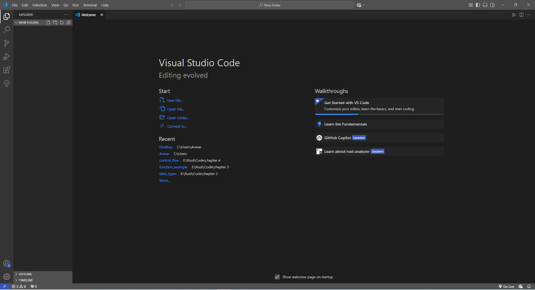The width and height of the screenshot is (535, 290).
Task: Open Learn the Fundamentals walkthrough
Action: click(379, 124)
